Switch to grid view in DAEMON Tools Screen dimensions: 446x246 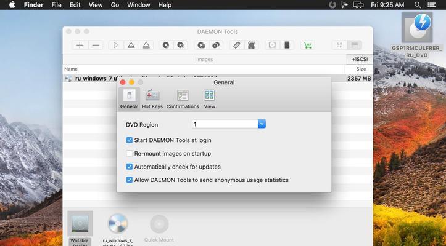[340, 45]
